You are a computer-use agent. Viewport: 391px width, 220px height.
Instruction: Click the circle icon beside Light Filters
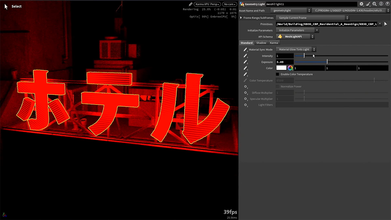[245, 105]
